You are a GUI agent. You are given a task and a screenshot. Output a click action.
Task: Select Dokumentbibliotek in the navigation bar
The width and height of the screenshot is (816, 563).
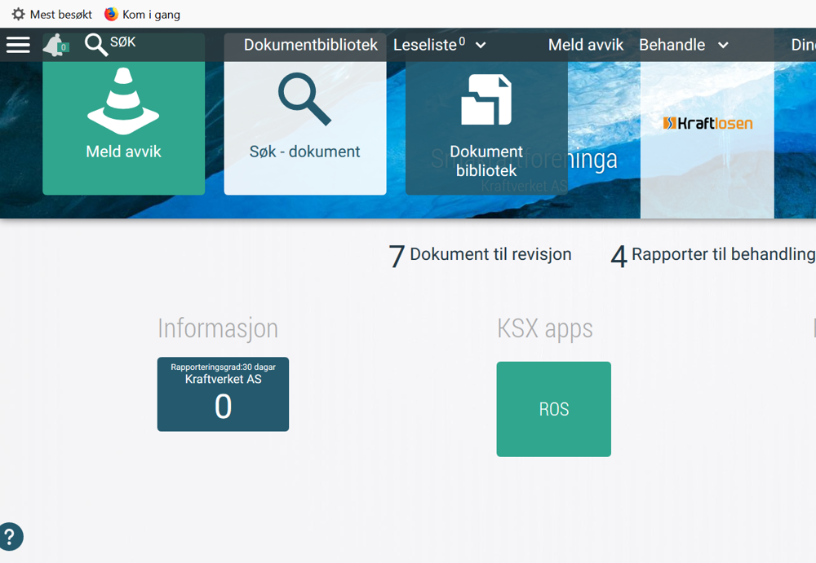click(310, 45)
